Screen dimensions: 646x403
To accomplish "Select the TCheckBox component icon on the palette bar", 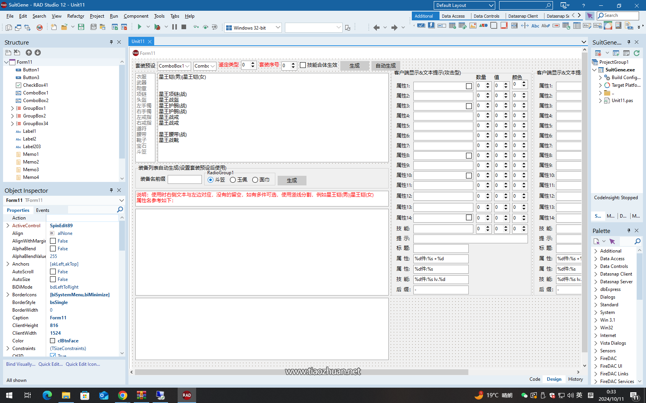I will [x=421, y=25].
